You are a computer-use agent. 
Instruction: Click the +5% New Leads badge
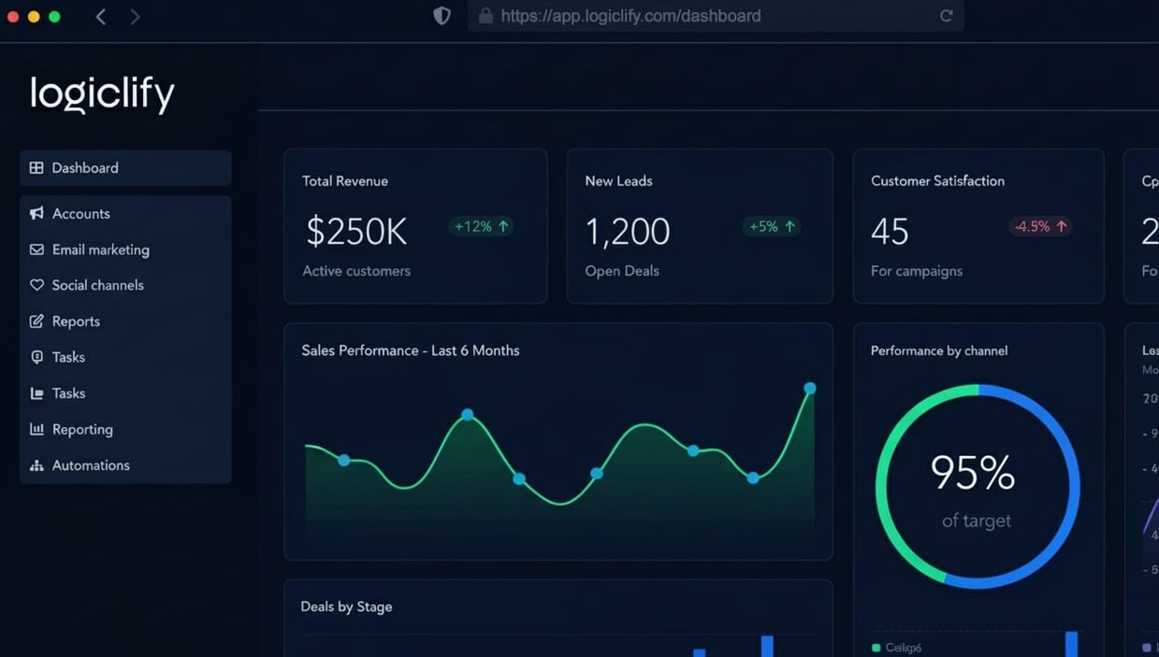771,226
